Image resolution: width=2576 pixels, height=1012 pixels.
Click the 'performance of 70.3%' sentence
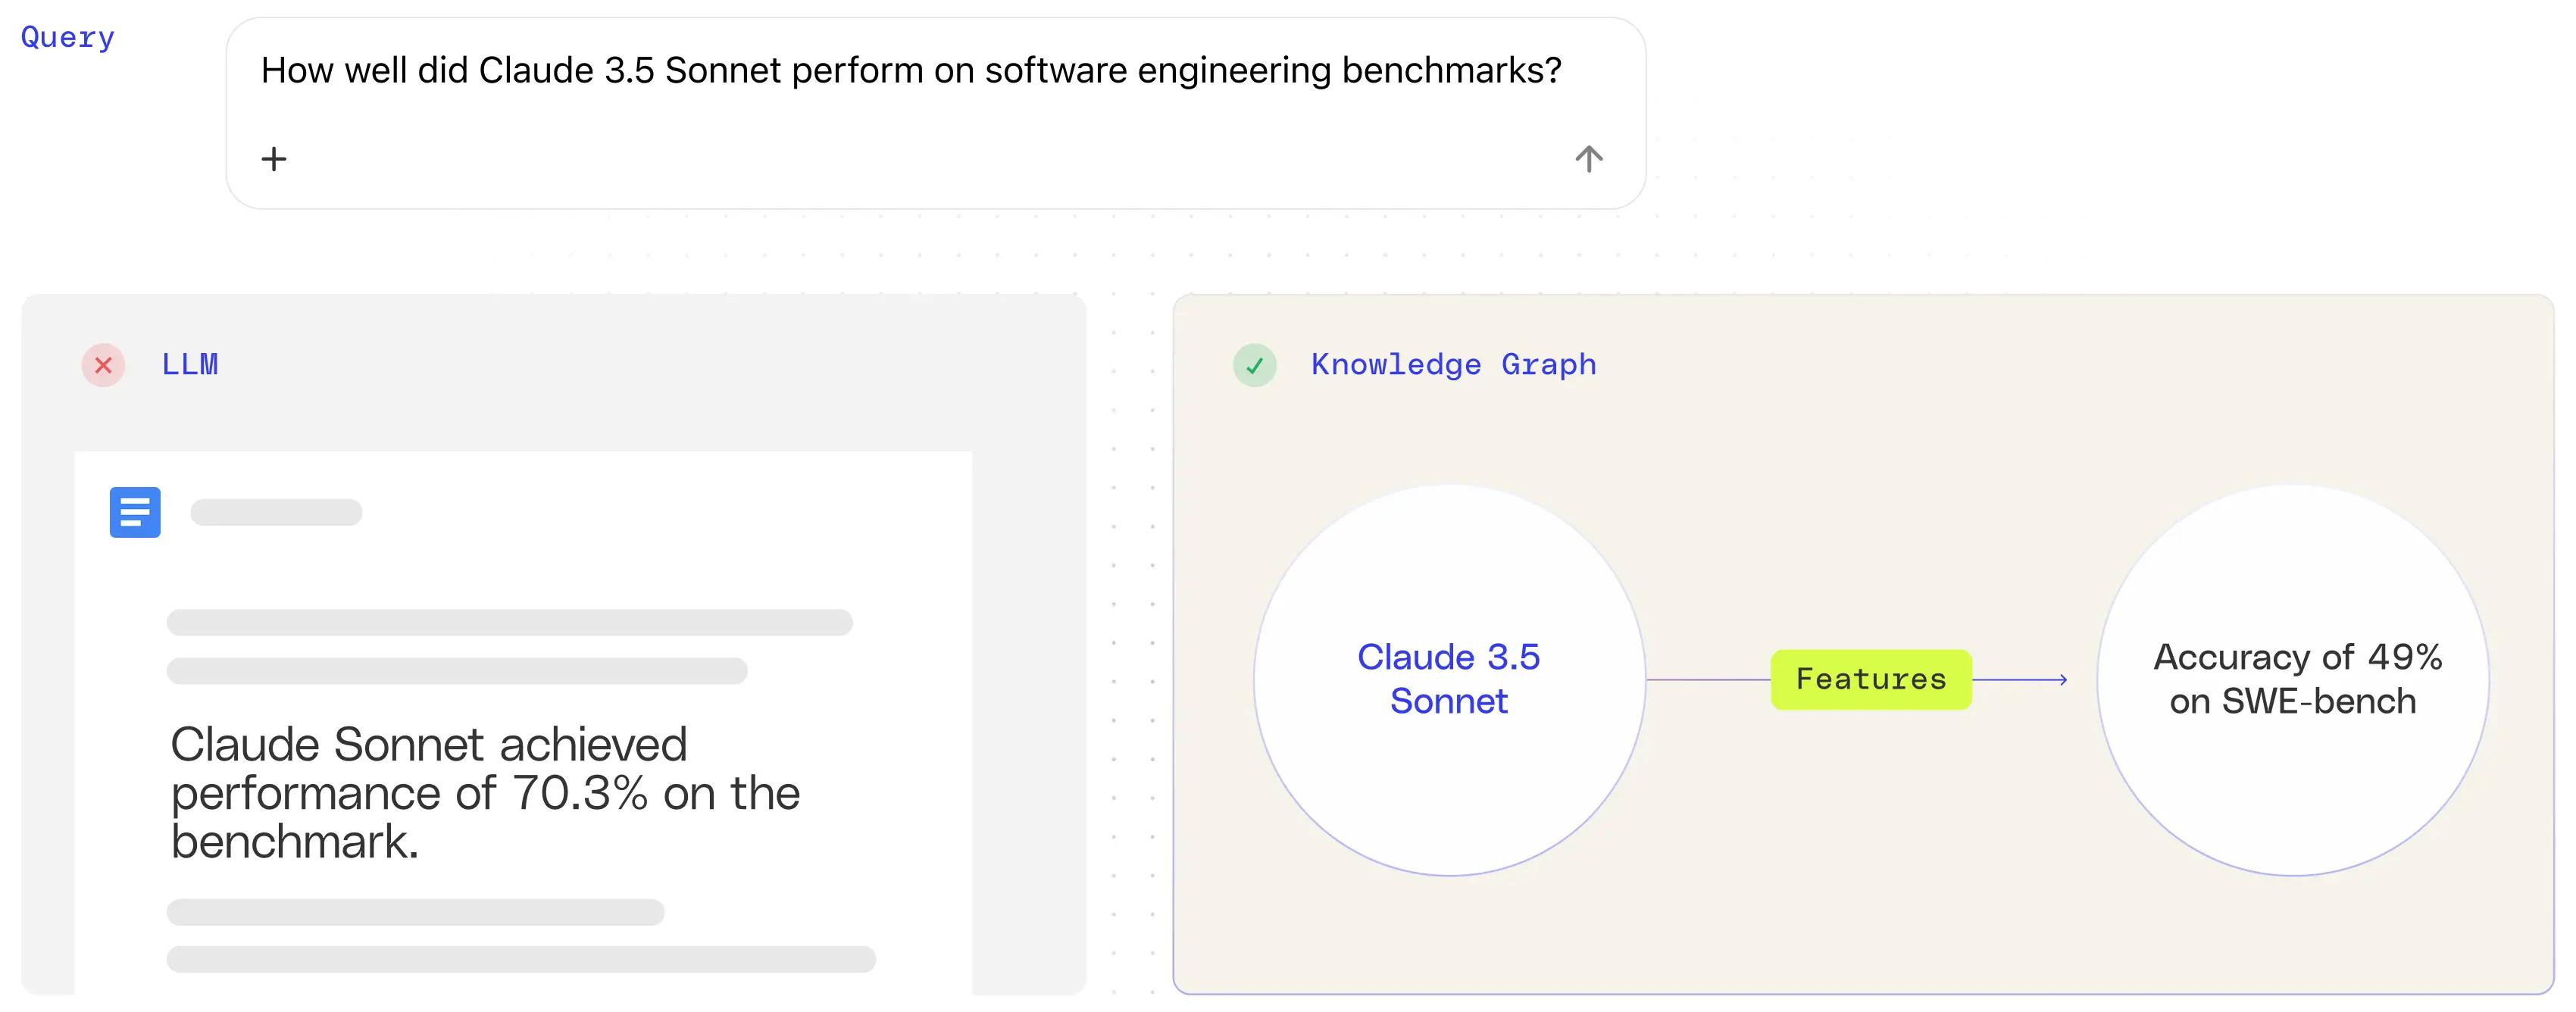pyautogui.click(x=485, y=793)
